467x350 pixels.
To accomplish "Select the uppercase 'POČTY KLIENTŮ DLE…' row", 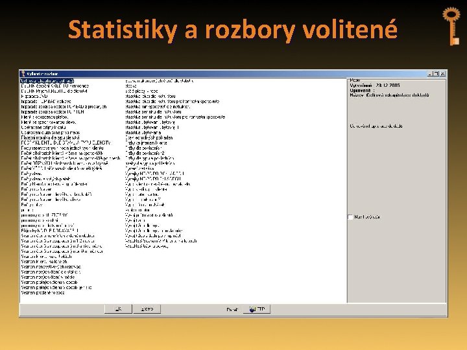I will point(66,143).
